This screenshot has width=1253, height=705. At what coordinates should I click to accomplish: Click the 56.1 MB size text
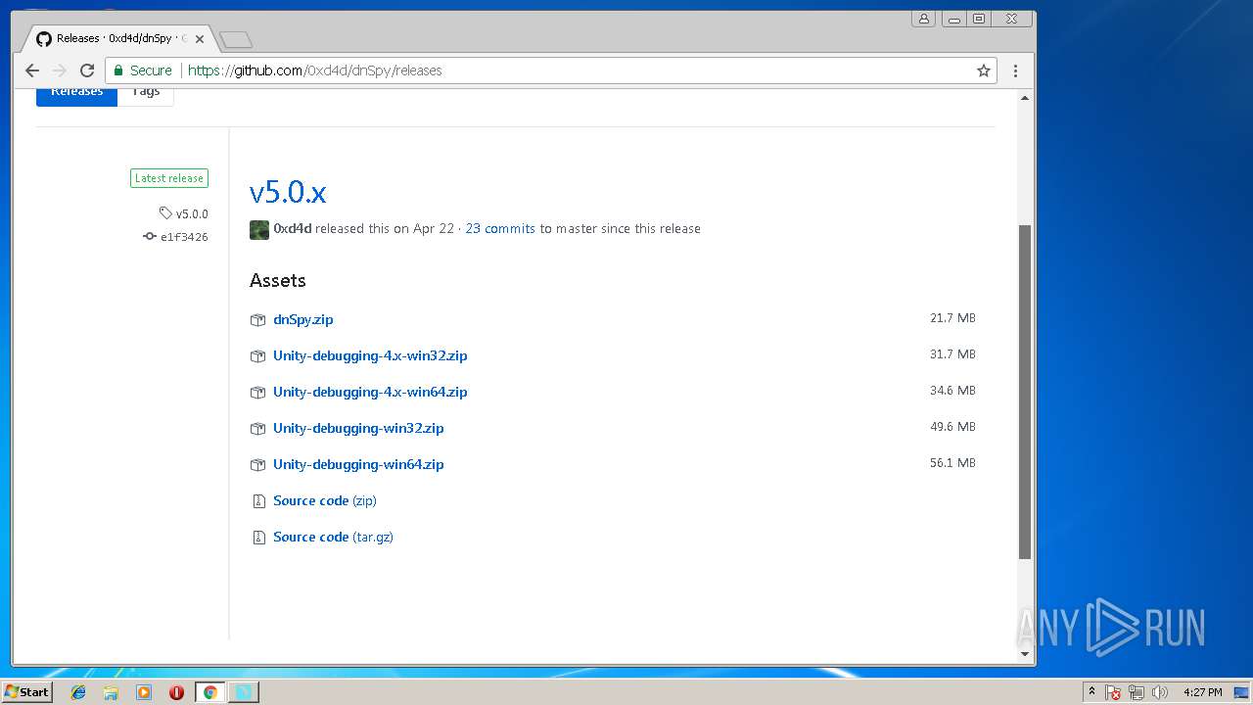[952, 463]
